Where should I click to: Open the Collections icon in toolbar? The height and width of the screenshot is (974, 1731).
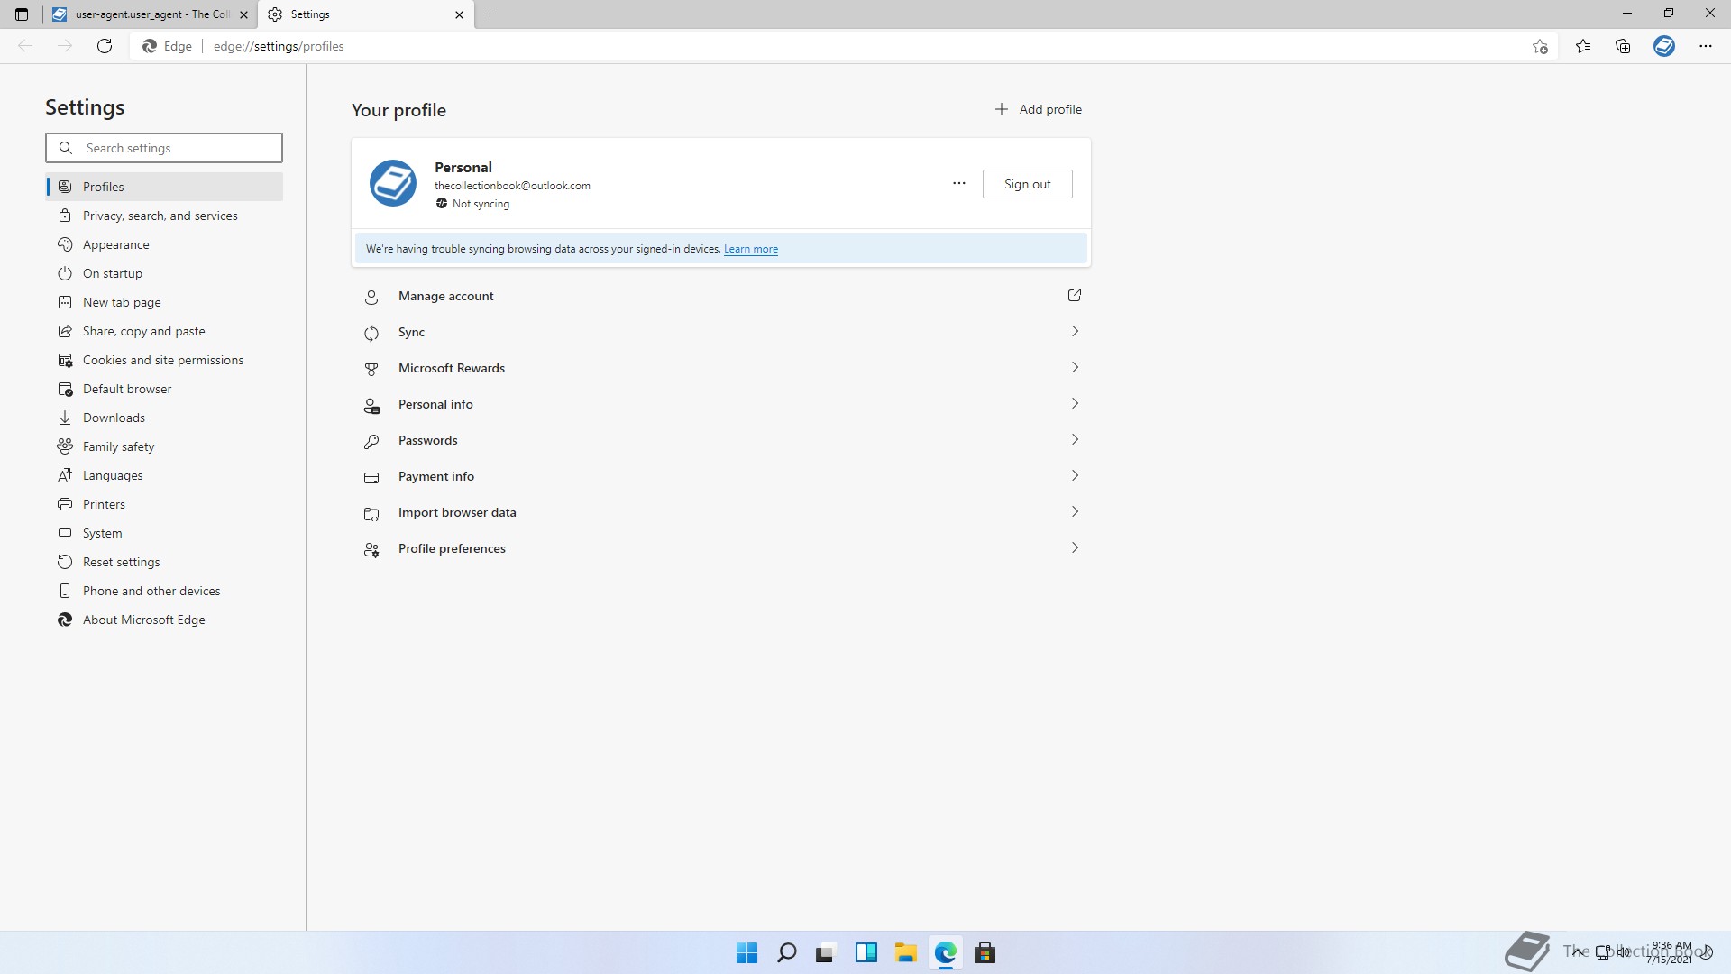1623,46
